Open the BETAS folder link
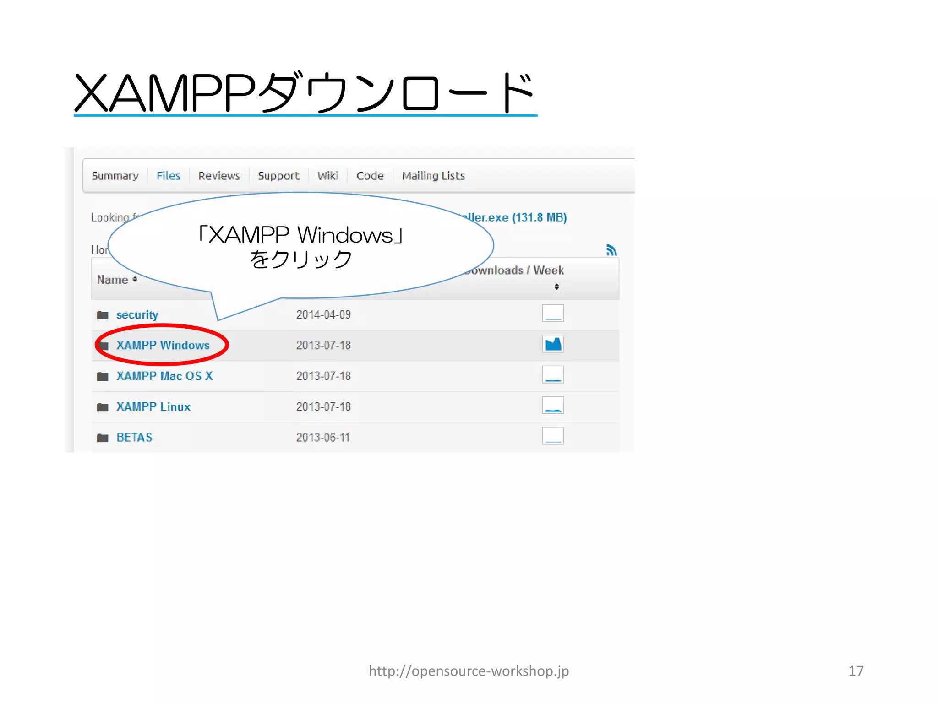Screen dimensions: 938x703 point(134,437)
